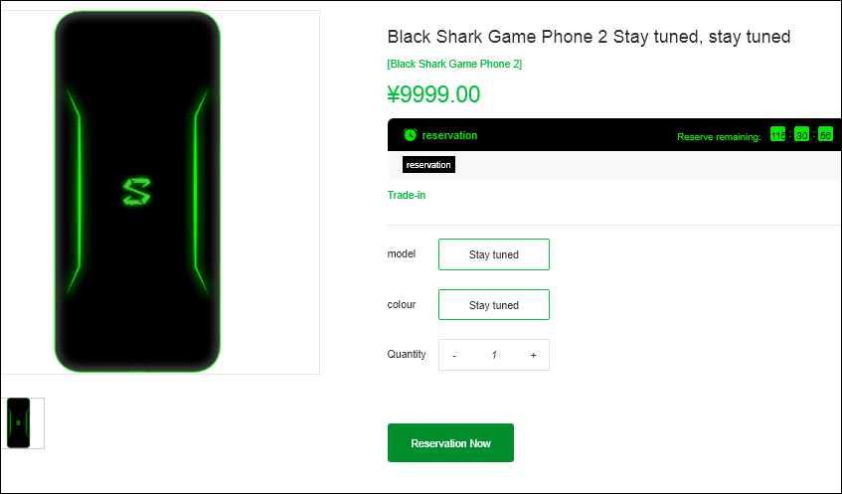Open the Trade-in link
842x494 pixels.
[407, 195]
